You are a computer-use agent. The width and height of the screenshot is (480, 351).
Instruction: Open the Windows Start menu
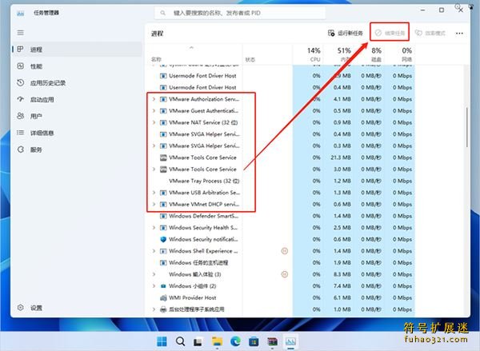(x=162, y=341)
